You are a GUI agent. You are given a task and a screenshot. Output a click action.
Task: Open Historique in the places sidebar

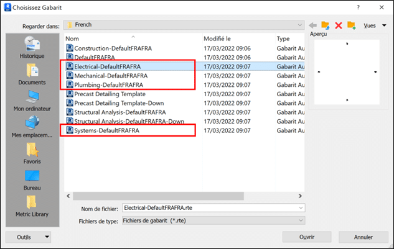click(32, 47)
